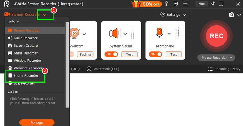243x126 pixels.
Task: Click the Webcam Recorder webcam icon
Action: pyautogui.click(x=10, y=68)
